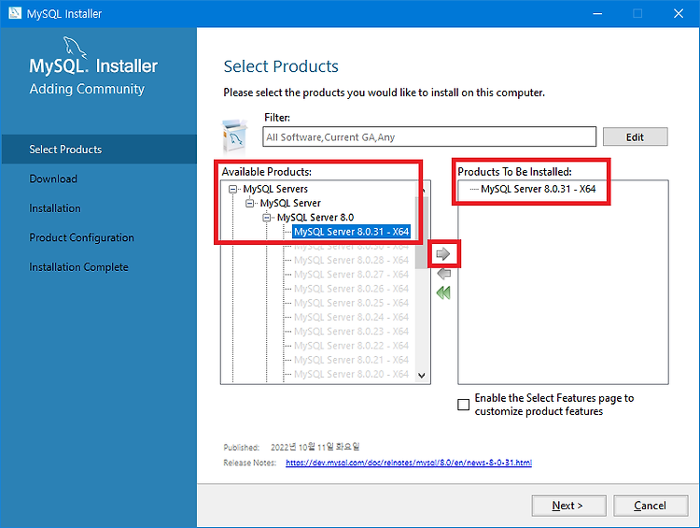Open the 8.0.31 release notes link
This screenshot has height=528, width=700.
[x=409, y=463]
